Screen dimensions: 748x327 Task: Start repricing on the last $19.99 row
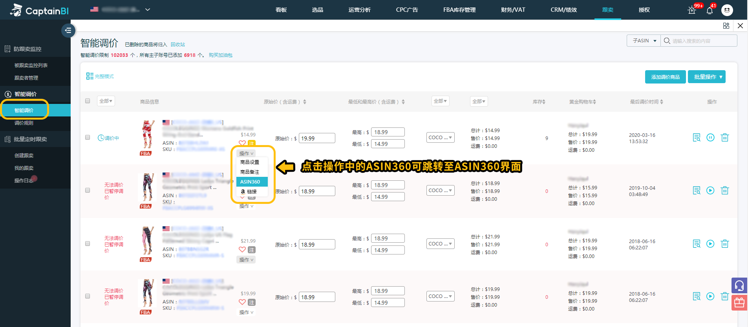tap(710, 296)
